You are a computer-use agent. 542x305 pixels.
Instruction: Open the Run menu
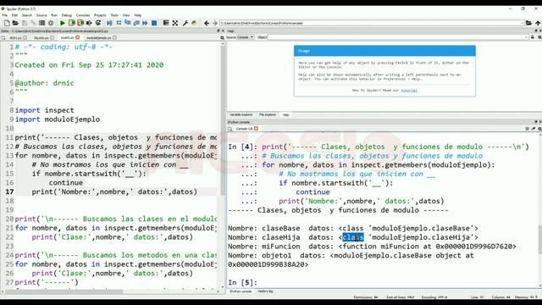[x=54, y=15]
